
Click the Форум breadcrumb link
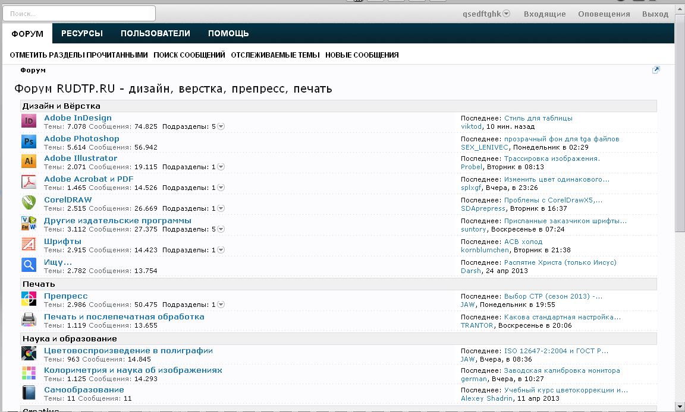(x=33, y=70)
